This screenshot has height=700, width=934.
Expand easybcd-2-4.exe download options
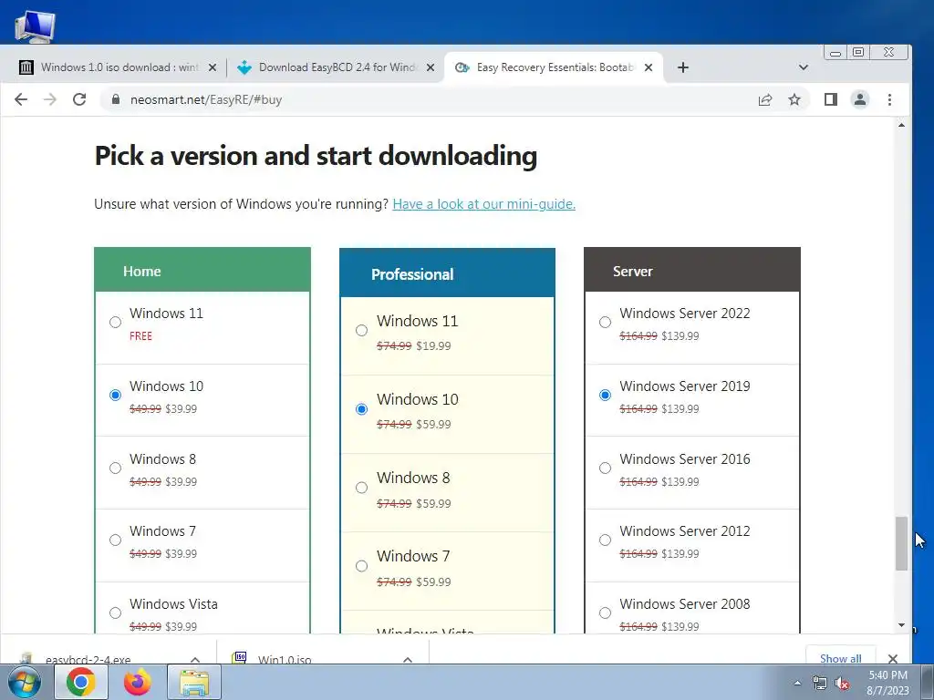click(x=195, y=660)
